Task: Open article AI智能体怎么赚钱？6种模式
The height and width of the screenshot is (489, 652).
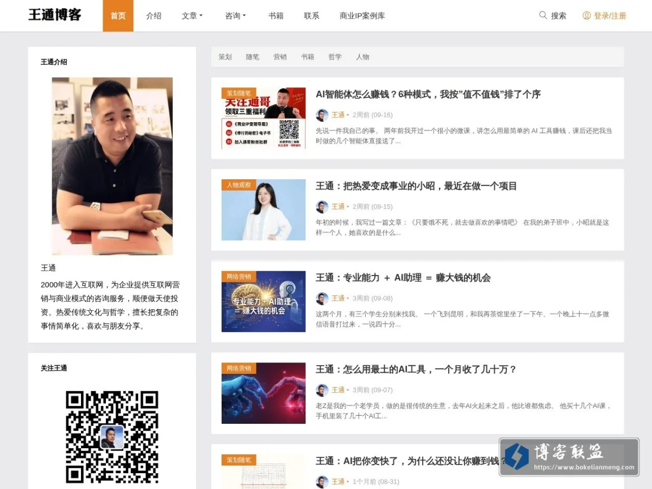Action: coord(428,94)
